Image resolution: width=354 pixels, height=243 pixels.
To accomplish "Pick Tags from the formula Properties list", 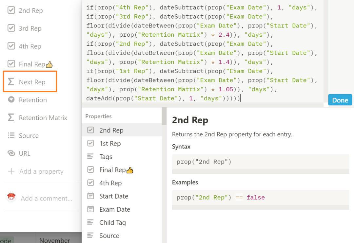I will [x=106, y=157].
